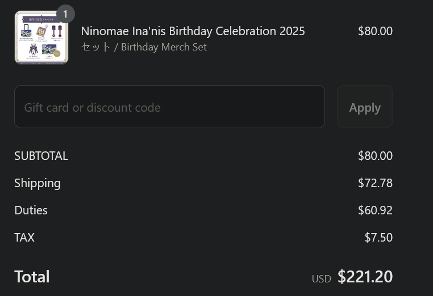Click the Birthday Merch Set product thumbnail
433x296 pixels.
[41, 37]
